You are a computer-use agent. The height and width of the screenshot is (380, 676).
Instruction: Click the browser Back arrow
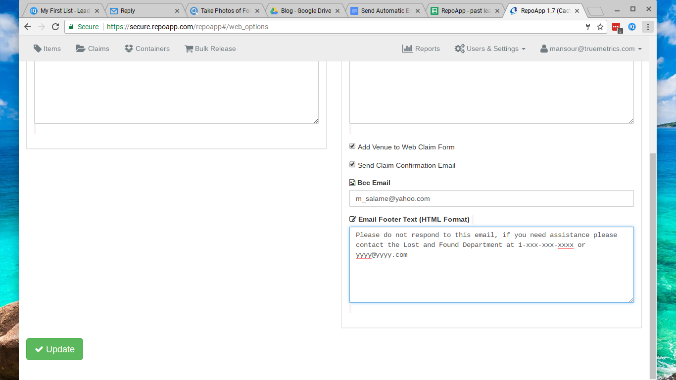tap(28, 27)
